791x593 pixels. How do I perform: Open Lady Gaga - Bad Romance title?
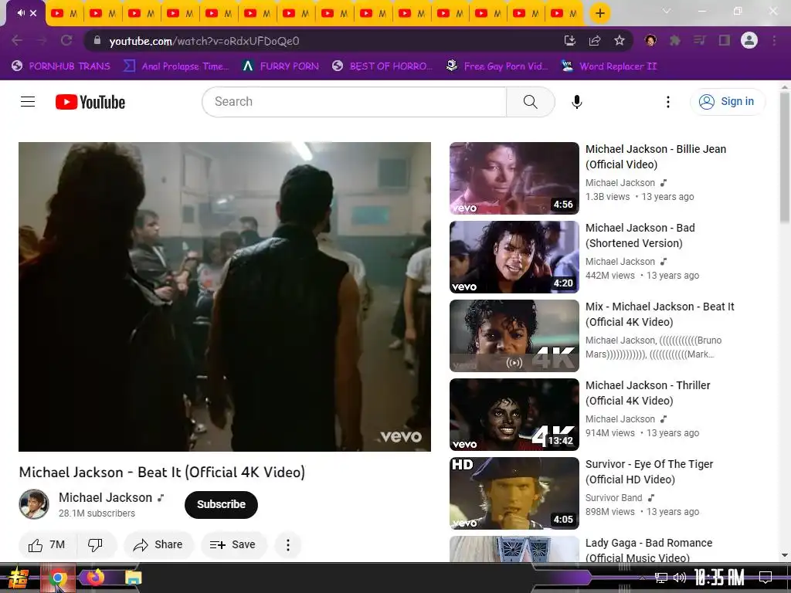(x=649, y=550)
